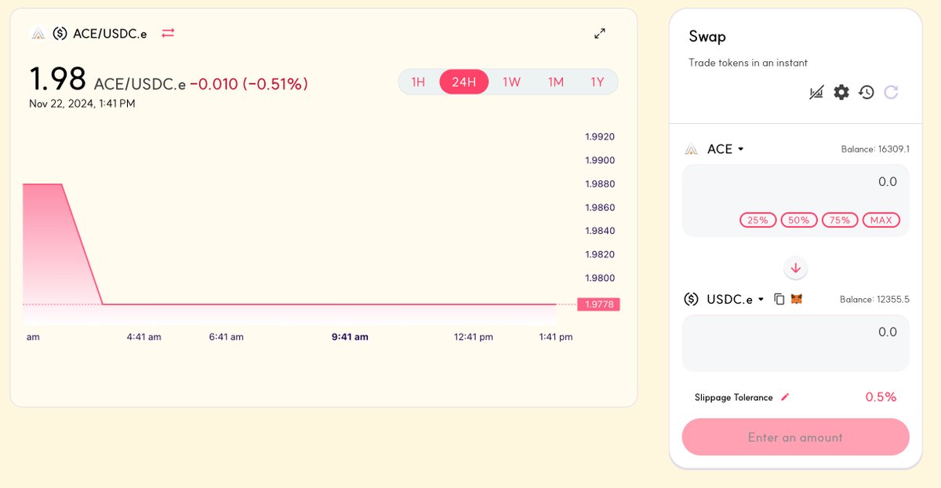Viewport: 941px width, 488px height.
Task: Switch the chart timeframe to 1H
Action: tap(419, 82)
